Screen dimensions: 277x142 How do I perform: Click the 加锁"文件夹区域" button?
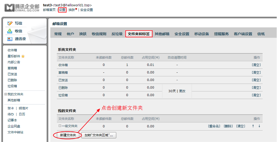[x=99, y=135]
